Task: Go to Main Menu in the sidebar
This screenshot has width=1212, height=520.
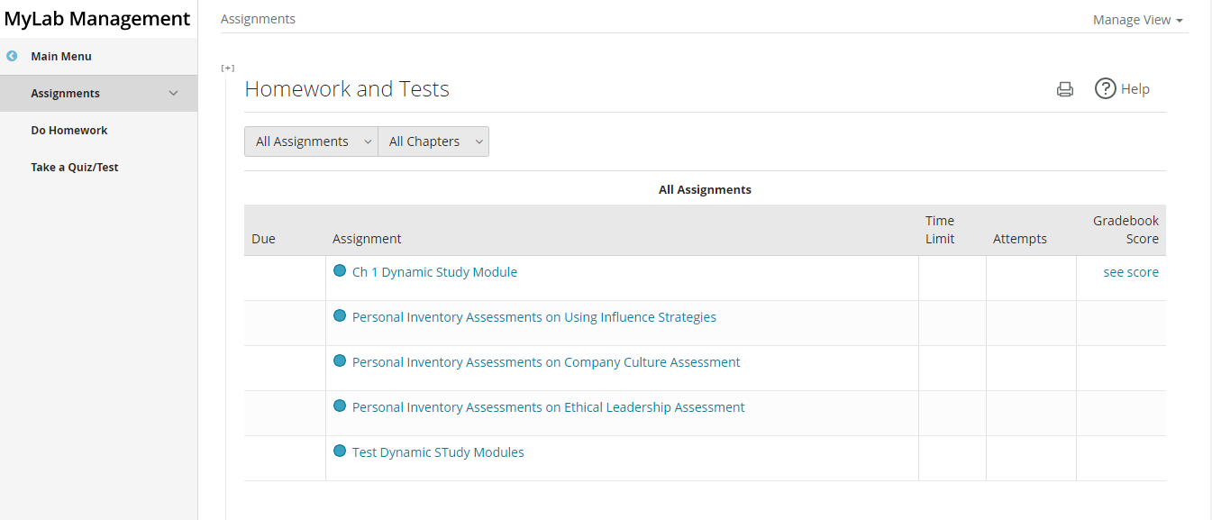Action: point(61,57)
